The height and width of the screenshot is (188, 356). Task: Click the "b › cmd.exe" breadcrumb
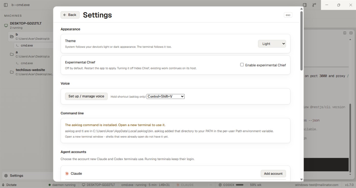coord(21,5)
